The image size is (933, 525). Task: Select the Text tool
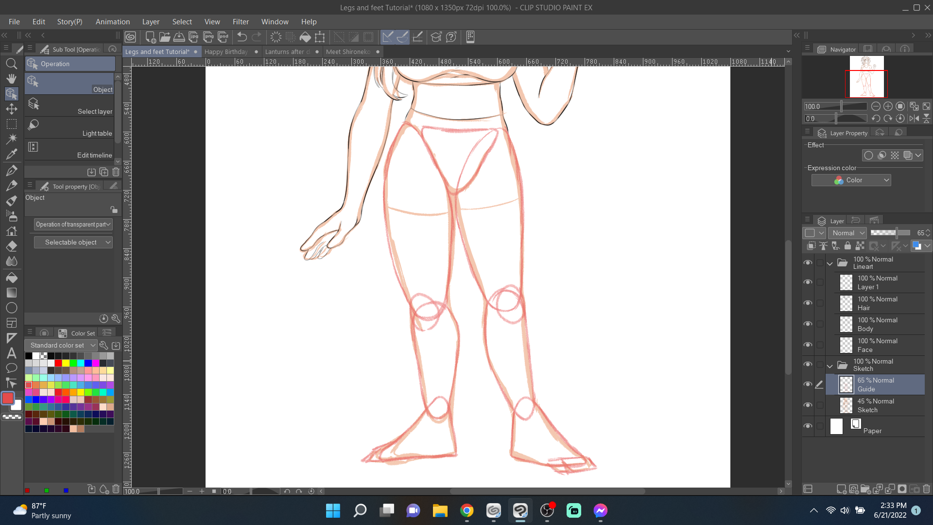pyautogui.click(x=11, y=353)
